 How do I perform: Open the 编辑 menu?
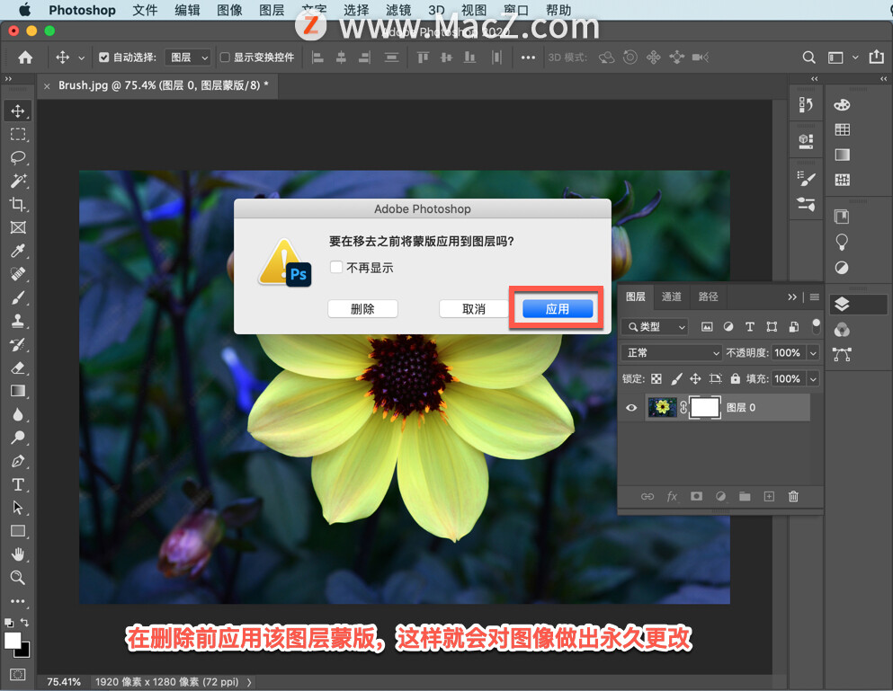click(x=187, y=10)
